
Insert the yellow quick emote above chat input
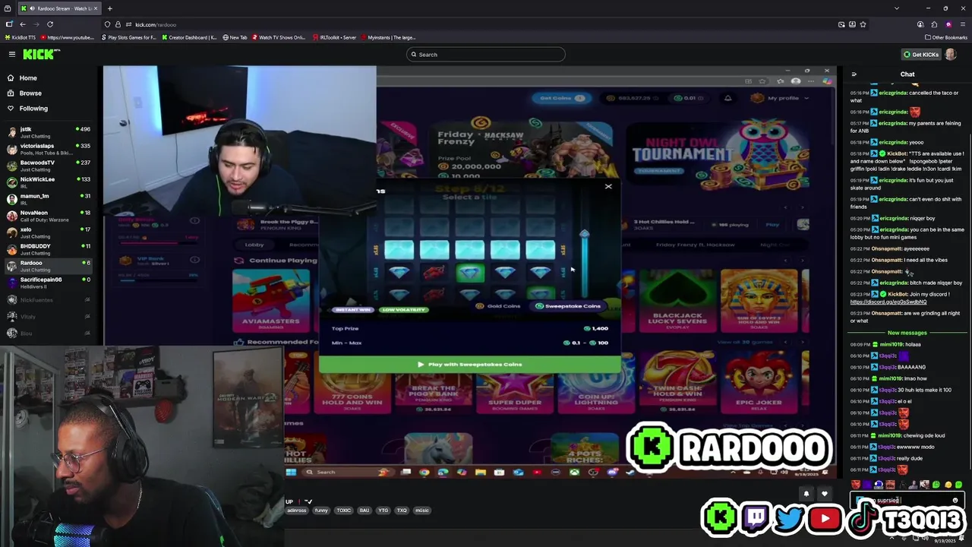click(x=948, y=485)
